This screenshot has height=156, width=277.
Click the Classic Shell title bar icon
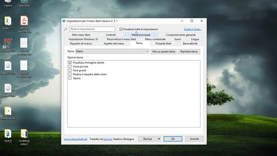click(64, 21)
